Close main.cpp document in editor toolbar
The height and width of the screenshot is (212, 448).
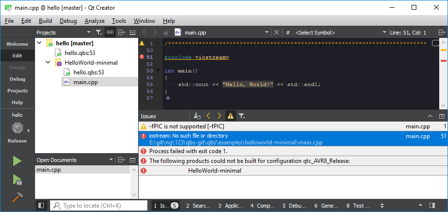coord(277,33)
